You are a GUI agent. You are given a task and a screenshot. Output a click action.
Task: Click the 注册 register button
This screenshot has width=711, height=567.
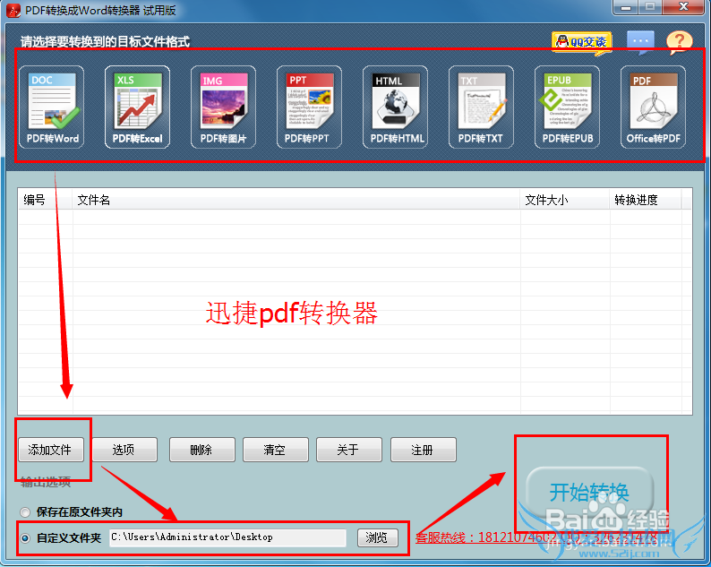(x=423, y=450)
